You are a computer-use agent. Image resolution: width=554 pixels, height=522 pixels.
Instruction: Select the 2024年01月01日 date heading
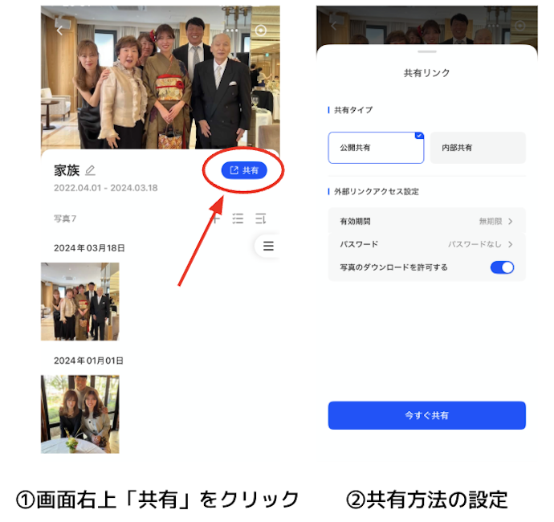click(88, 361)
